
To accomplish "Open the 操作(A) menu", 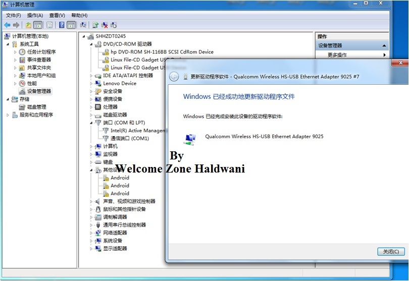I will [35, 15].
